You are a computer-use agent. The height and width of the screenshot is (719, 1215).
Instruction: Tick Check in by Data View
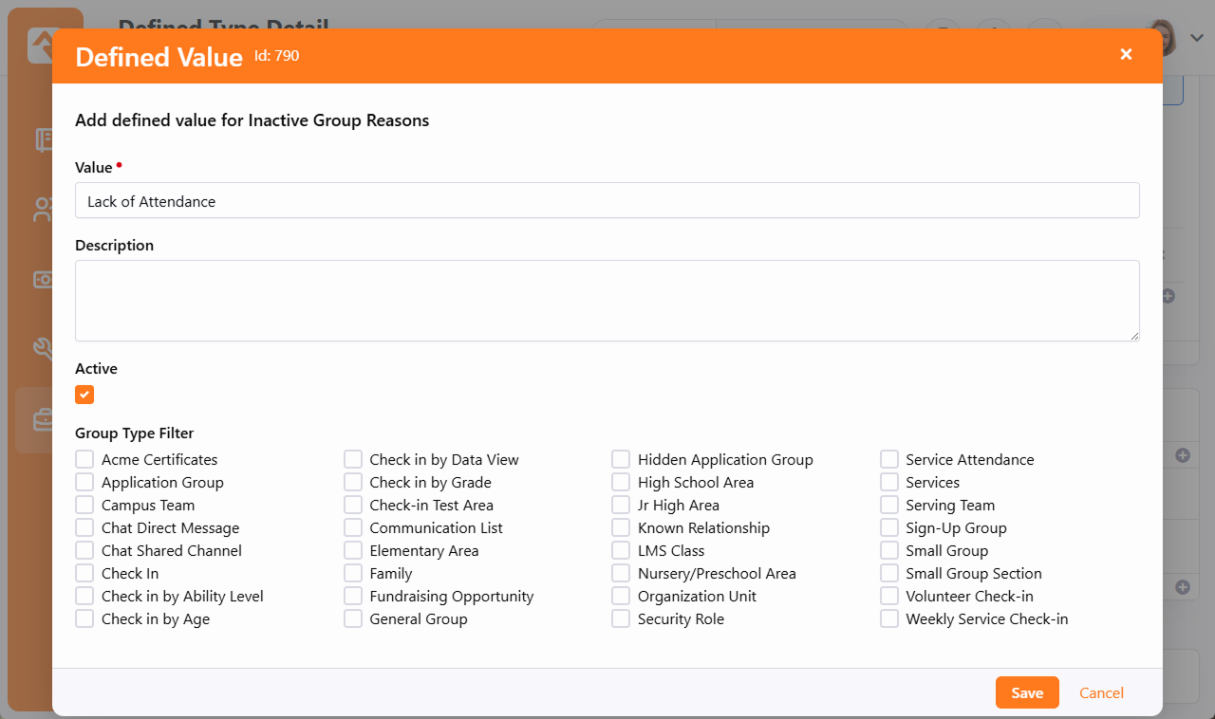(x=353, y=459)
